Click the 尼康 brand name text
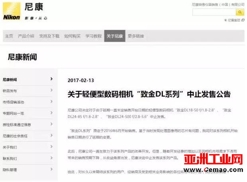This screenshot has width=247, height=182. point(34,7)
